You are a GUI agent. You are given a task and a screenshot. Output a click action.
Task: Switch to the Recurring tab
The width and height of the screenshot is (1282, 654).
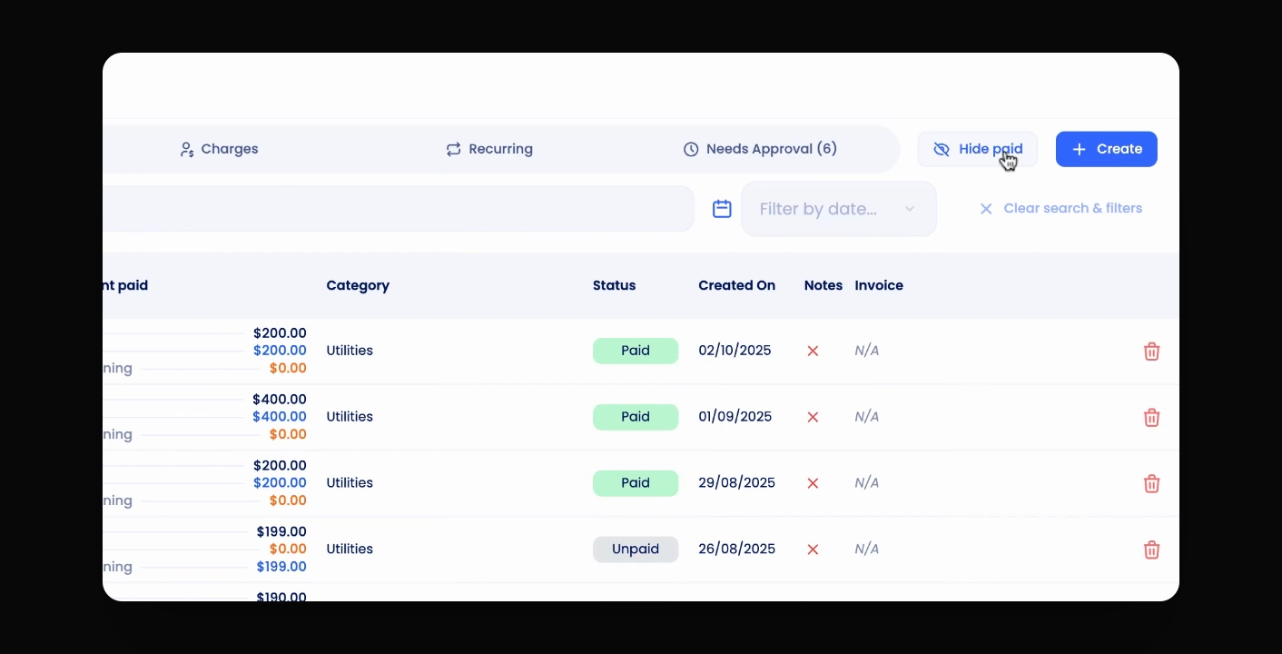489,149
